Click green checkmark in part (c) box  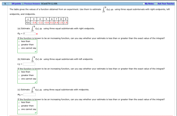[x=35, y=113]
